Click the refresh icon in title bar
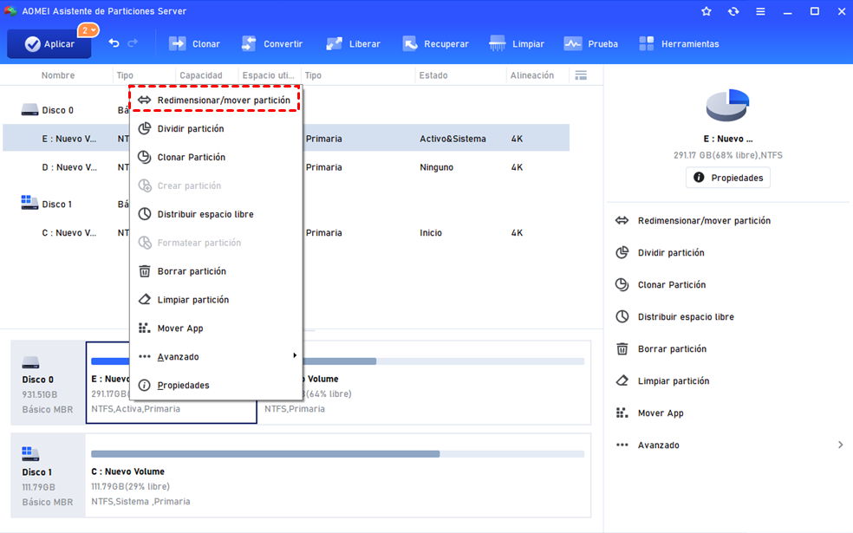This screenshot has height=533, width=853. pyautogui.click(x=733, y=11)
